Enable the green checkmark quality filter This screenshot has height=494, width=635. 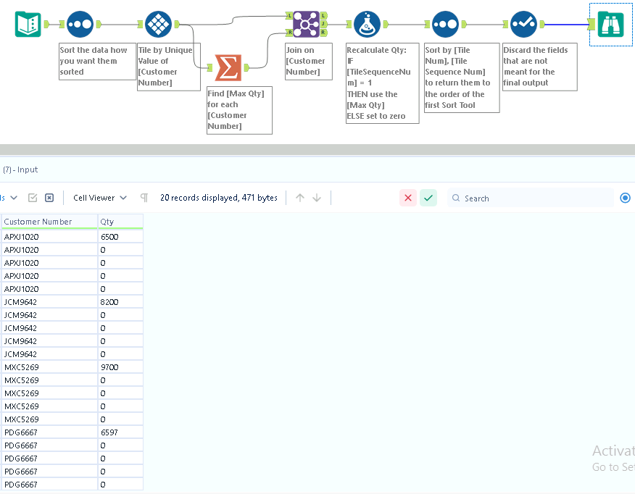pos(428,197)
